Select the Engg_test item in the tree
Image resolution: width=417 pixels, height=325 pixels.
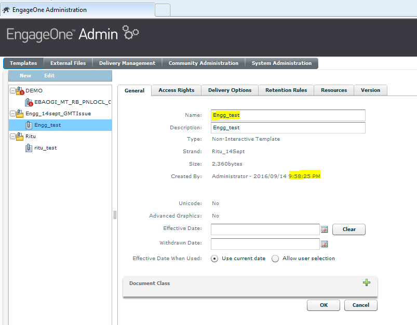60,125
